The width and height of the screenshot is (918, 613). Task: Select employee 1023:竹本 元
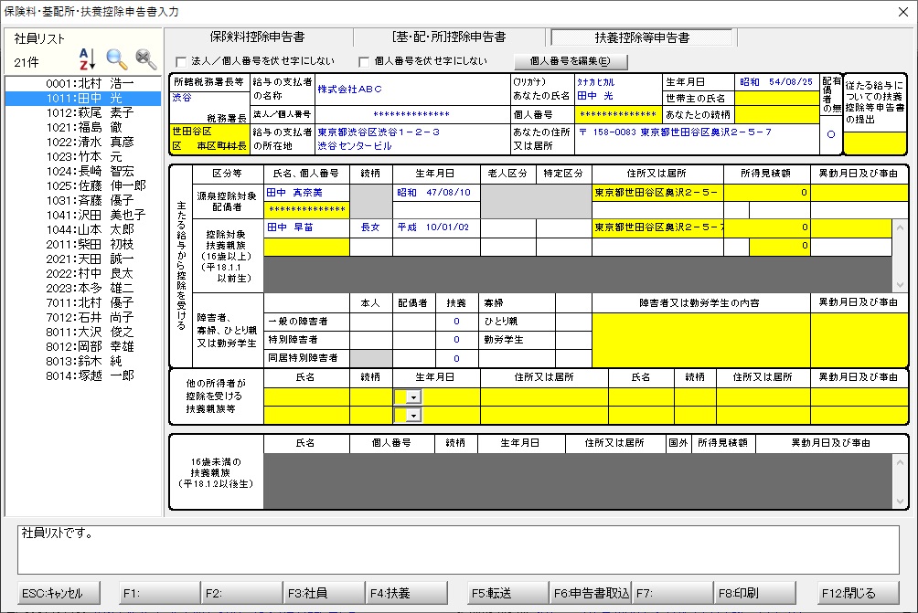click(x=83, y=157)
